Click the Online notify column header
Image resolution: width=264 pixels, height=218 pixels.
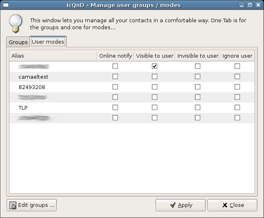115,56
